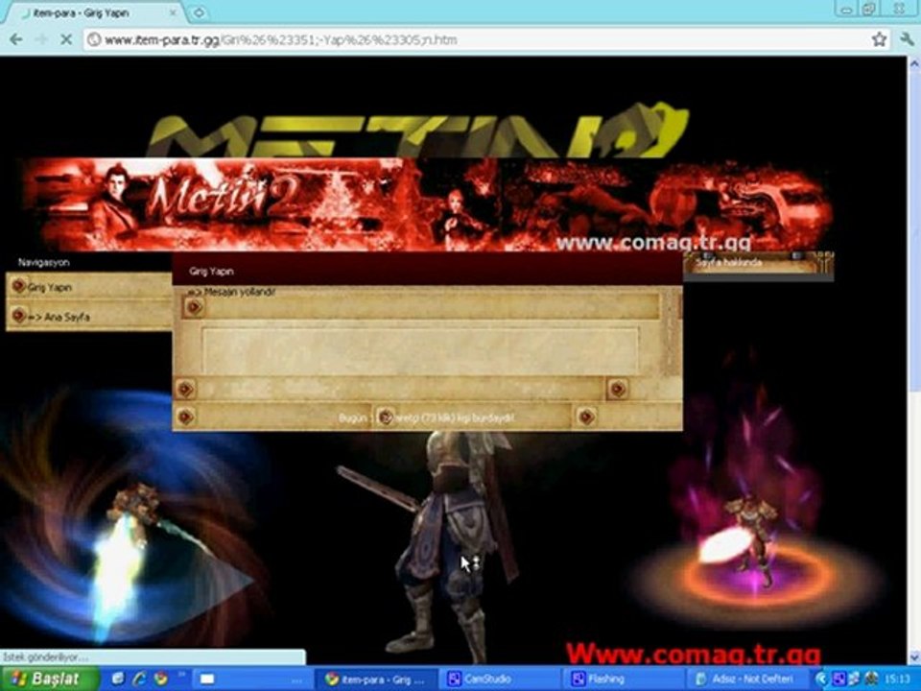Open the Ana Sayfa navigation link
This screenshot has width=921, height=691.
pyautogui.click(x=59, y=317)
